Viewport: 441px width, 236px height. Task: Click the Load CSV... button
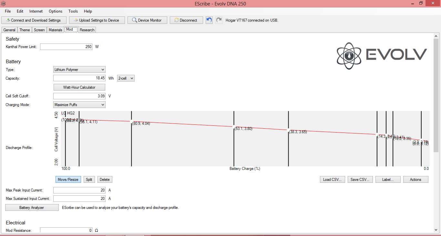332,180
